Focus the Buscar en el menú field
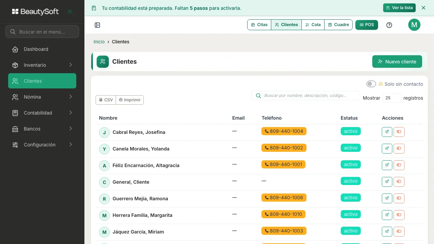Screen dimensions: 434x244 tap(42, 32)
